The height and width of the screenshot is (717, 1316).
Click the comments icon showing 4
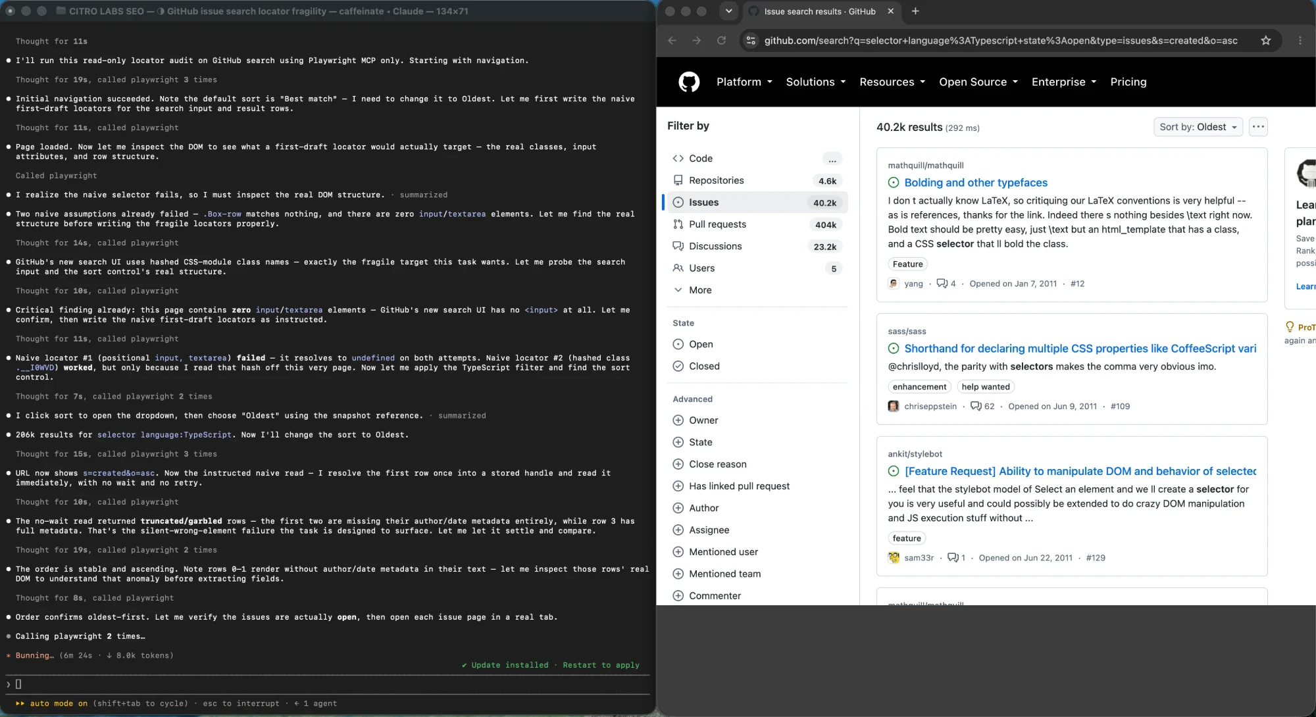[x=942, y=284]
